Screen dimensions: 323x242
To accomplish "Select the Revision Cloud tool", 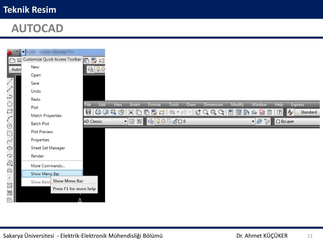I will 10,133.
